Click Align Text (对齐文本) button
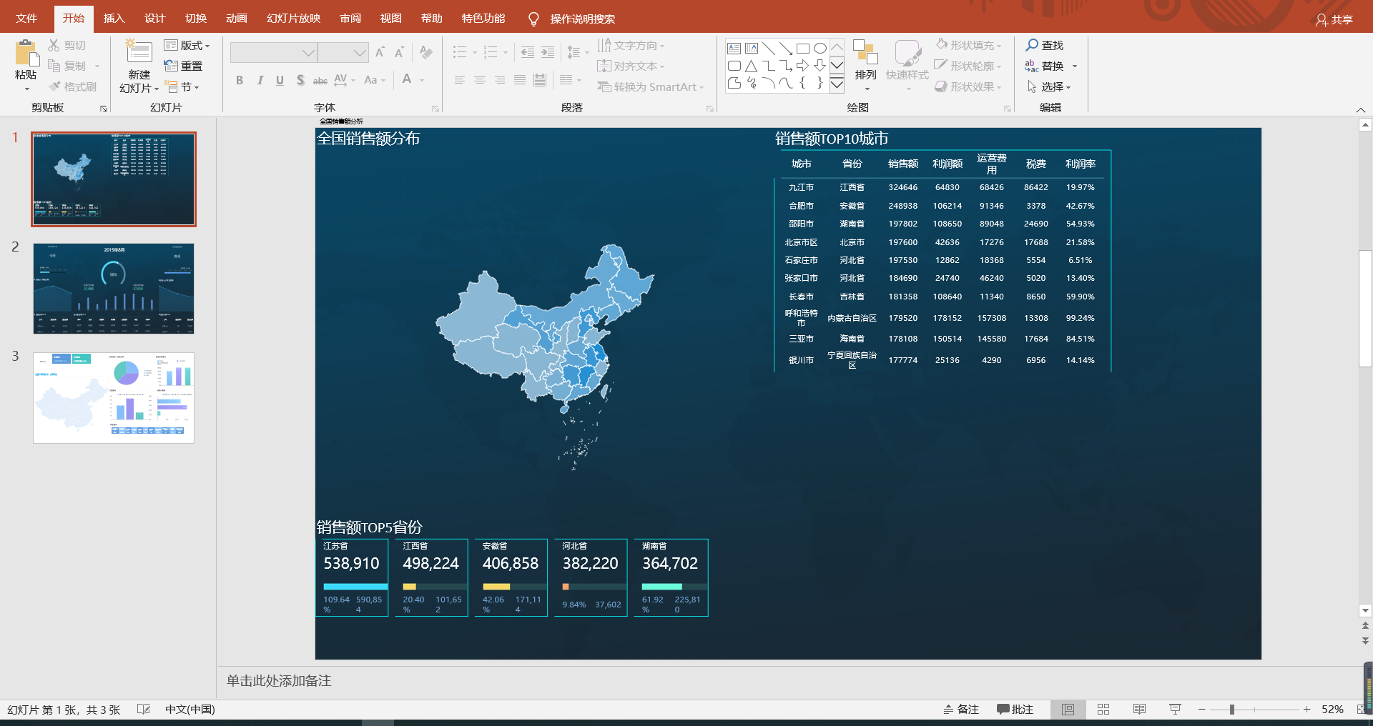Screen dimensions: 1373x726 coord(631,66)
